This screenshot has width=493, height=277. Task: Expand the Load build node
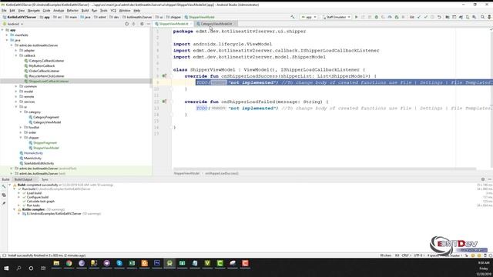tap(18, 193)
